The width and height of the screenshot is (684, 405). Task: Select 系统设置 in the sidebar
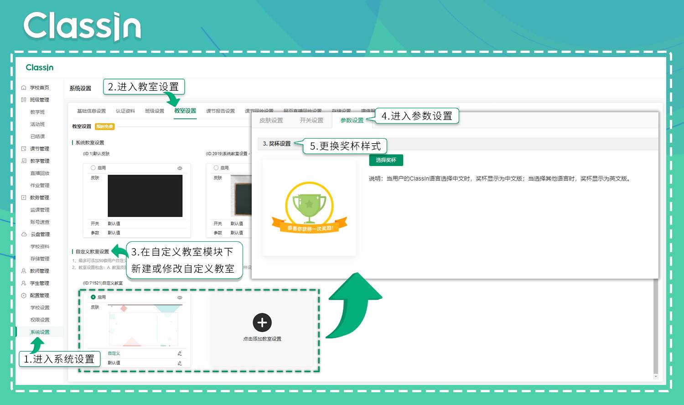[x=40, y=332]
